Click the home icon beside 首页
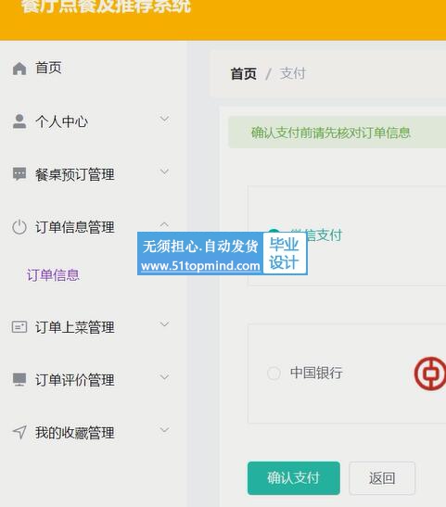This screenshot has height=507, width=446. point(19,69)
